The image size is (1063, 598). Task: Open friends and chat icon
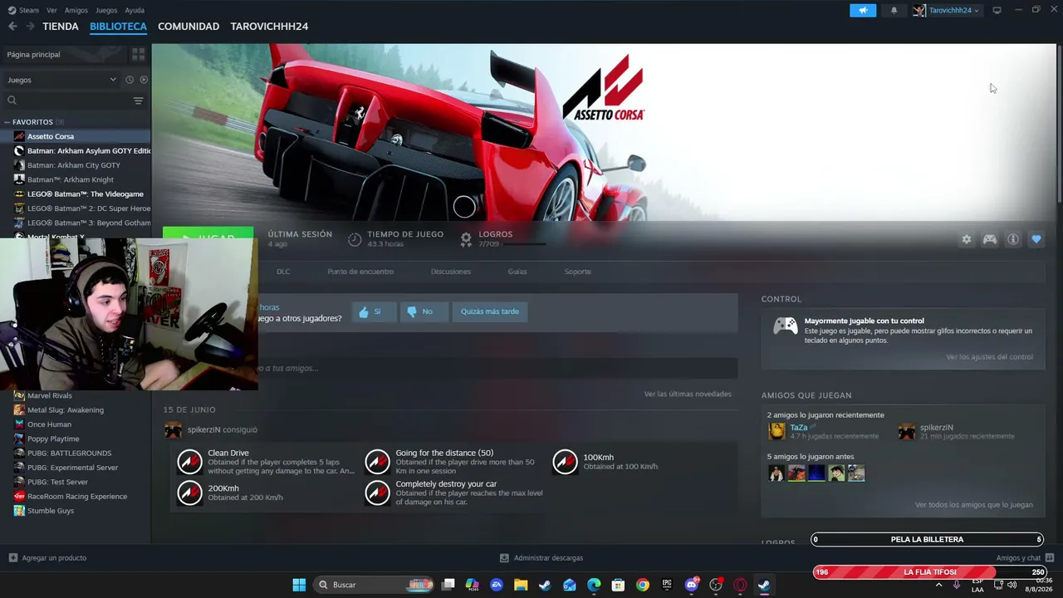(x=1049, y=558)
